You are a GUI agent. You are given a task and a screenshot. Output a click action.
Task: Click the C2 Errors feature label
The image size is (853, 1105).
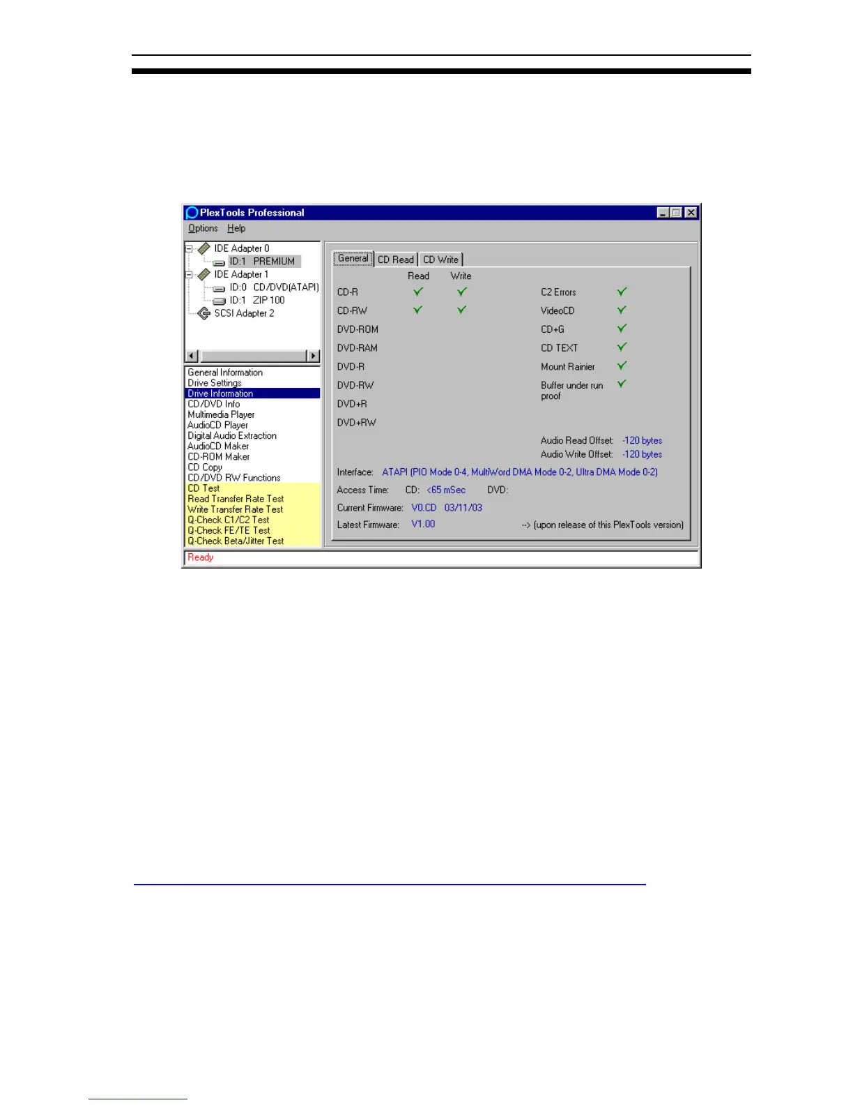559,292
